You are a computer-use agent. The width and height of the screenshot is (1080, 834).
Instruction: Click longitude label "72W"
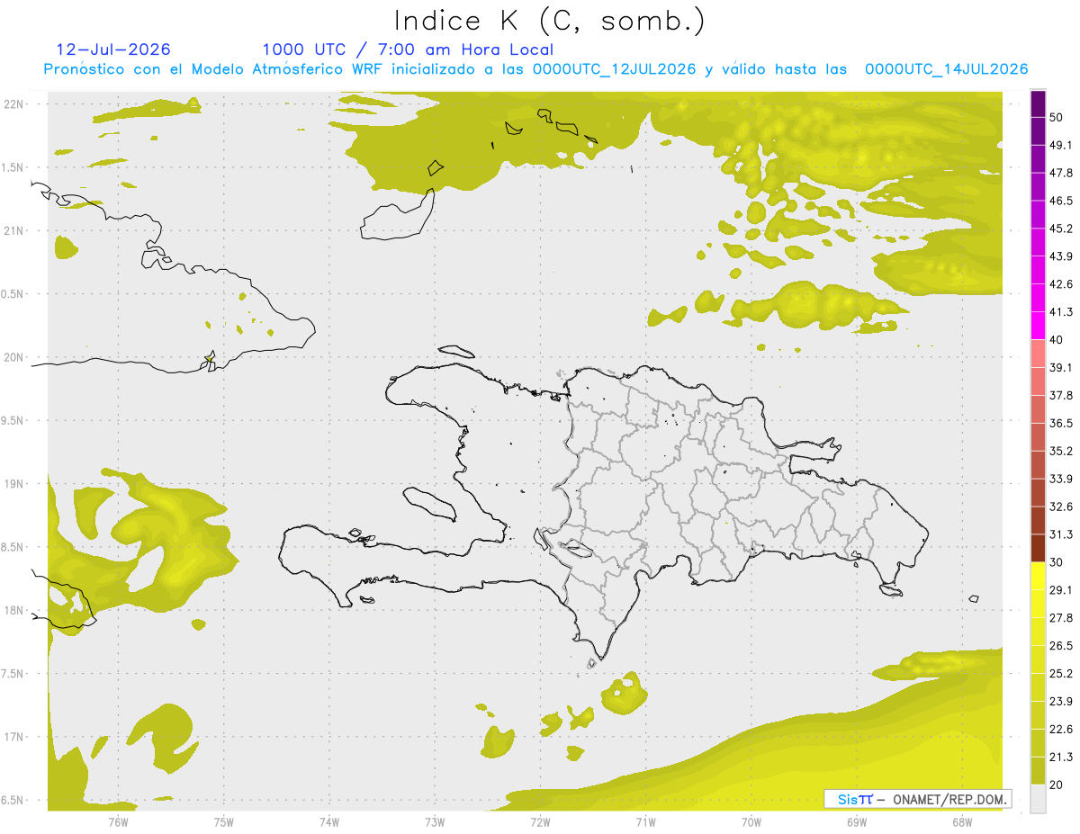pos(540,821)
